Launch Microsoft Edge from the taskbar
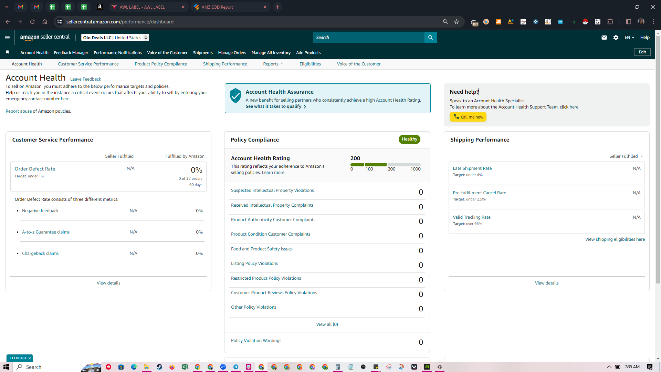This screenshot has height=372, width=661. [x=134, y=367]
